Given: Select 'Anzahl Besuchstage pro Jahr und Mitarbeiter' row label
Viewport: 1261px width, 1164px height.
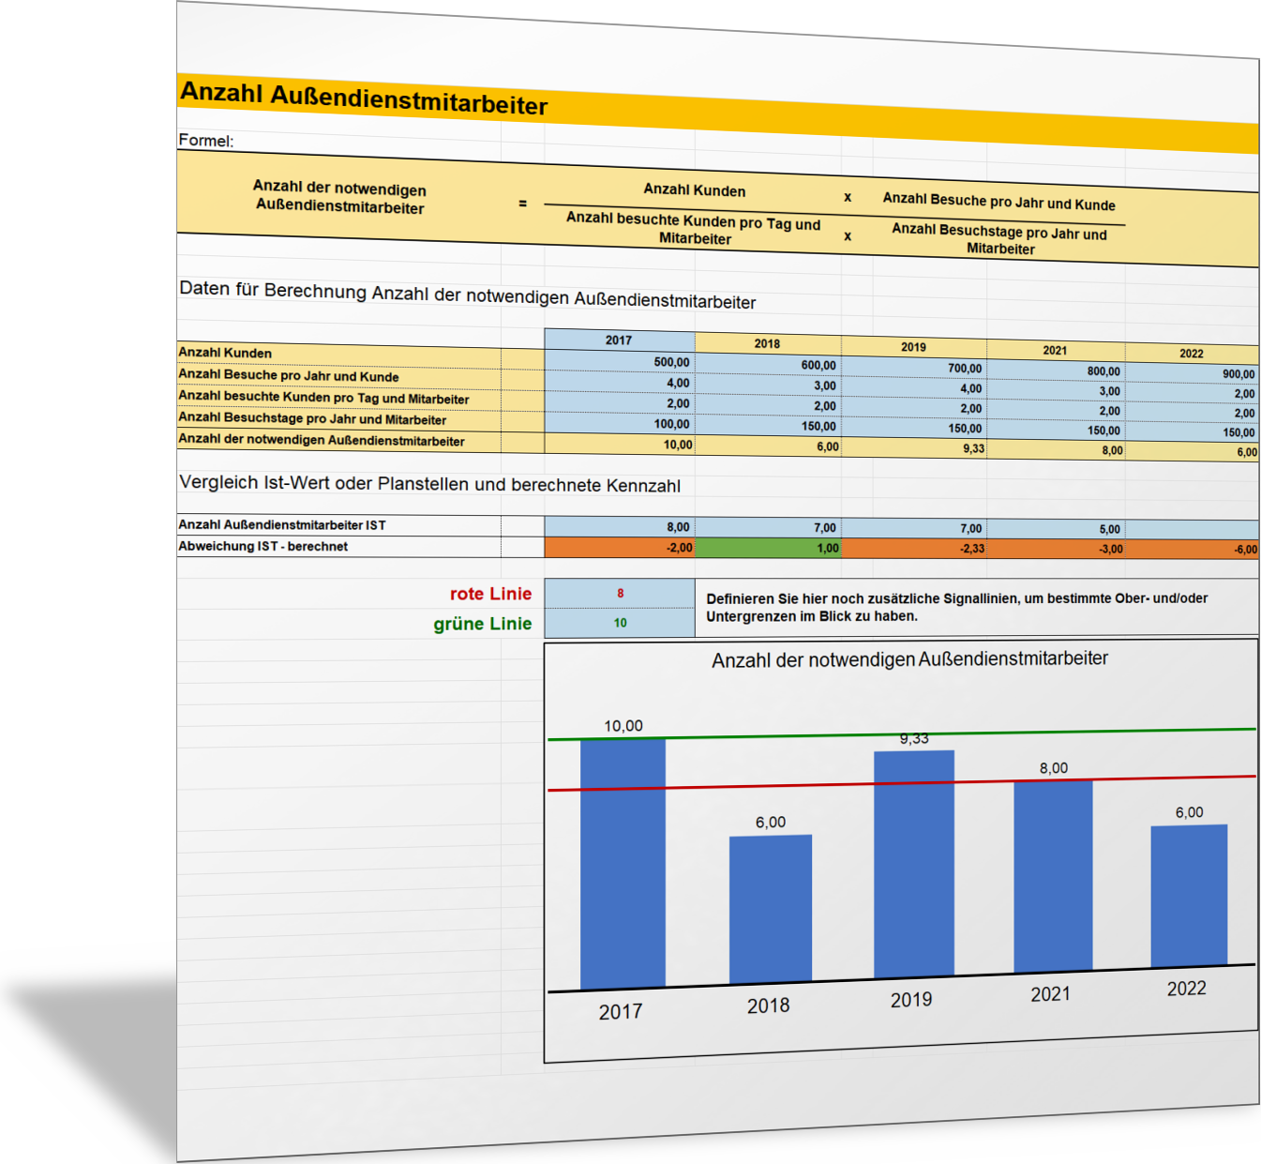Looking at the screenshot, I should [312, 418].
